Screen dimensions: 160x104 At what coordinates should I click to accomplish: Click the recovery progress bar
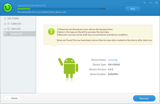click(58, 9)
